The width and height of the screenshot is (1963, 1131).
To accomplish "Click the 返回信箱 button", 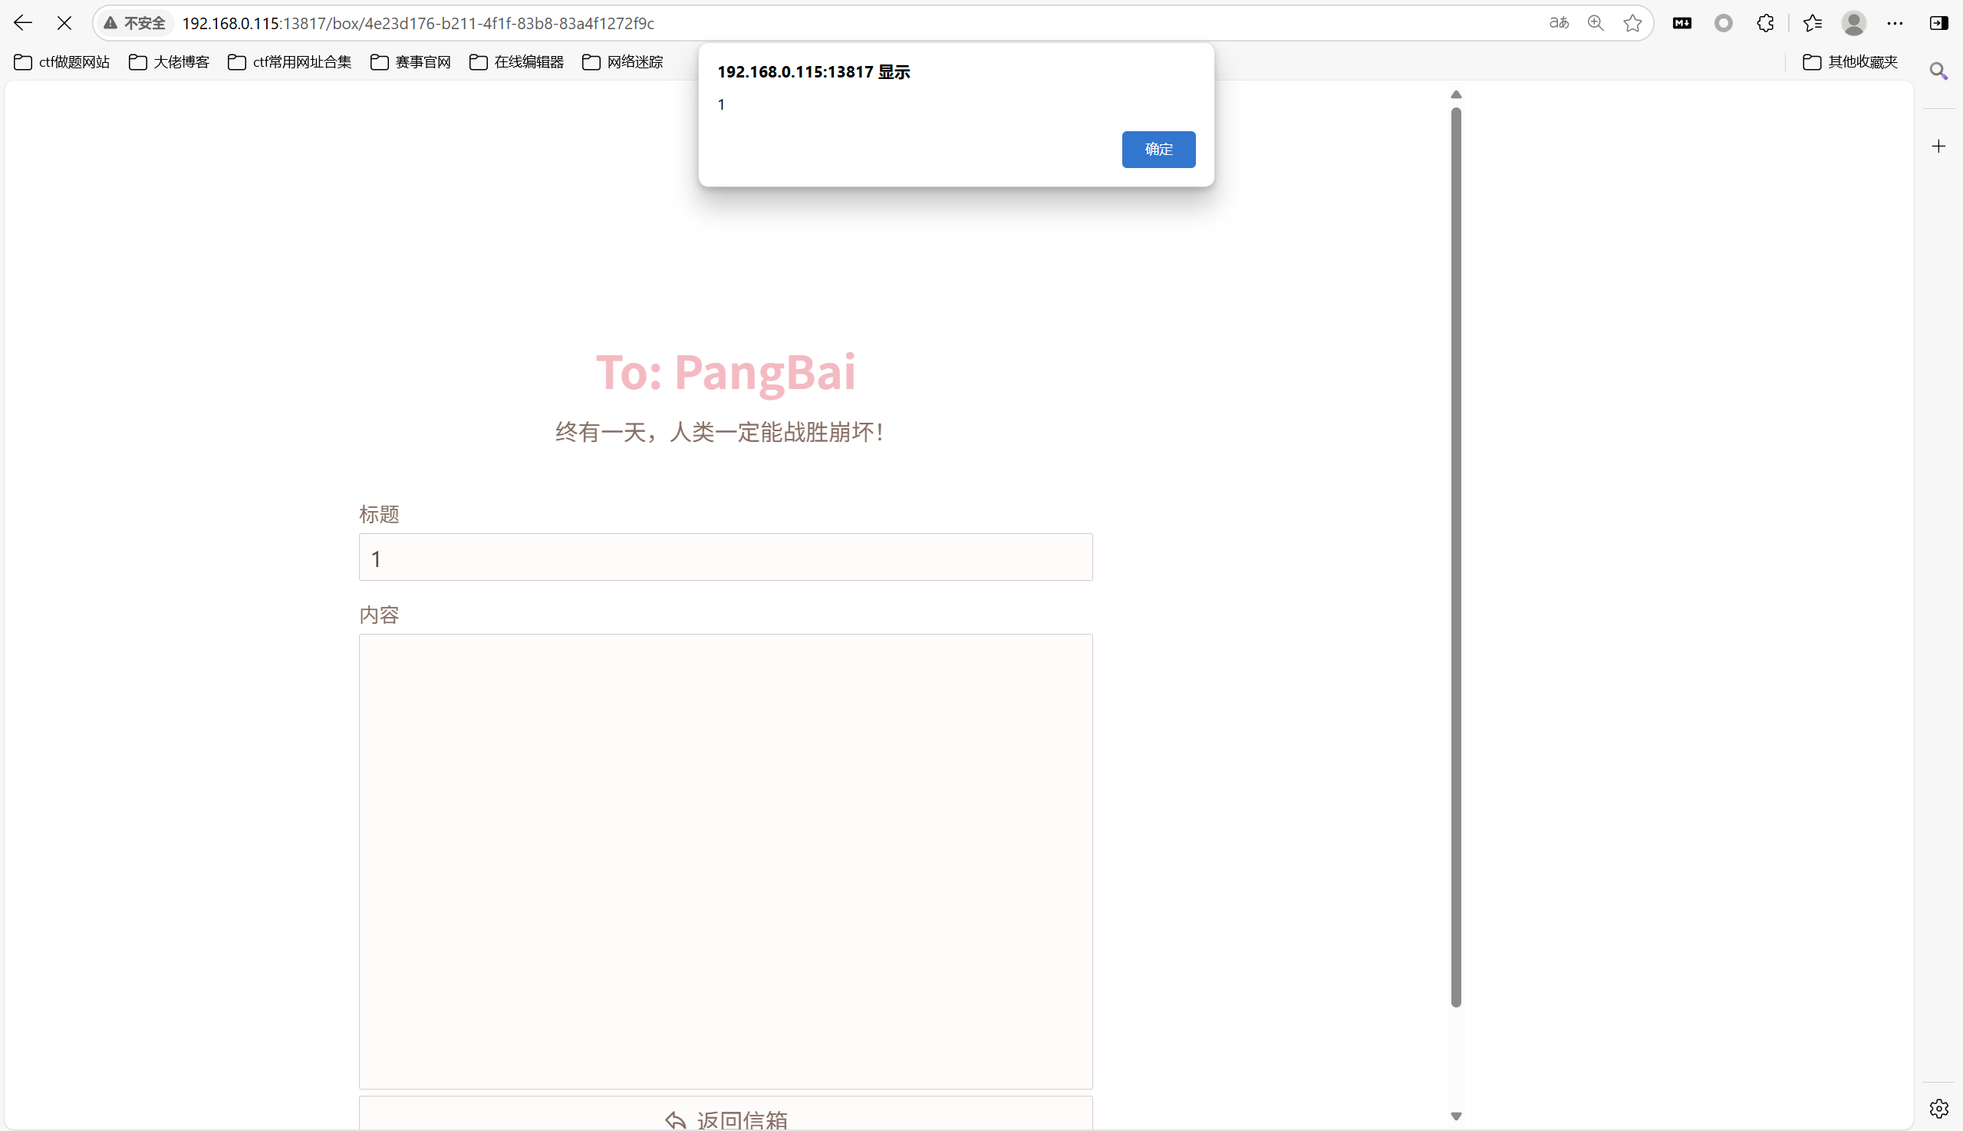I will [725, 1115].
